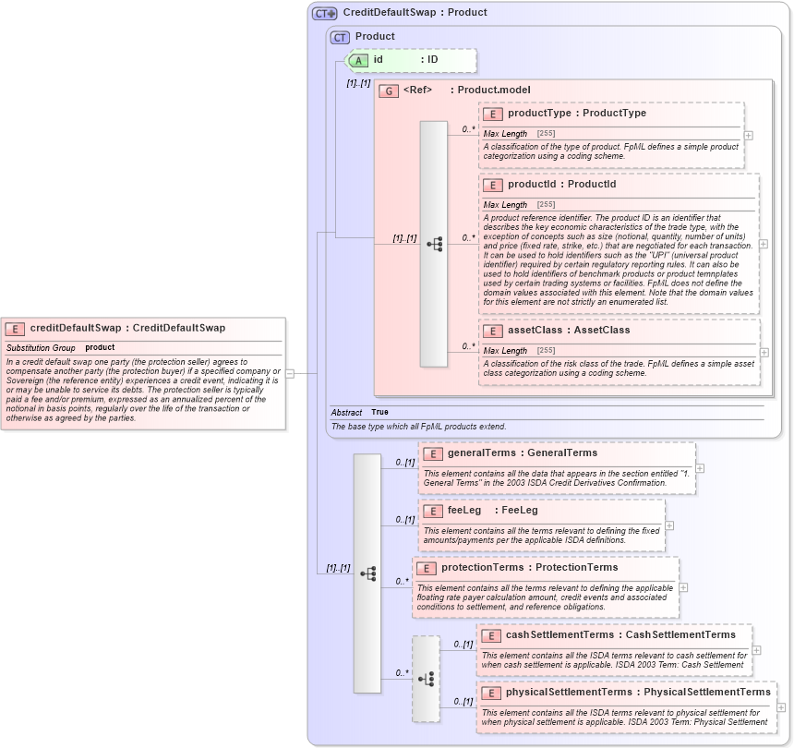This screenshot has height=748, width=794.
Task: Click 'cashSettlementTerms : CashSettlementTerms' title
Action: [x=620, y=635]
